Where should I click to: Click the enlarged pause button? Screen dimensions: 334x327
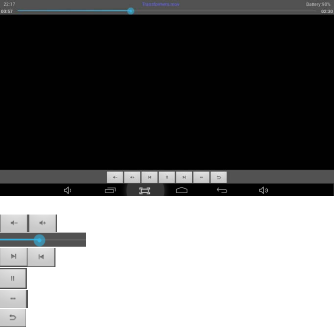point(13,278)
